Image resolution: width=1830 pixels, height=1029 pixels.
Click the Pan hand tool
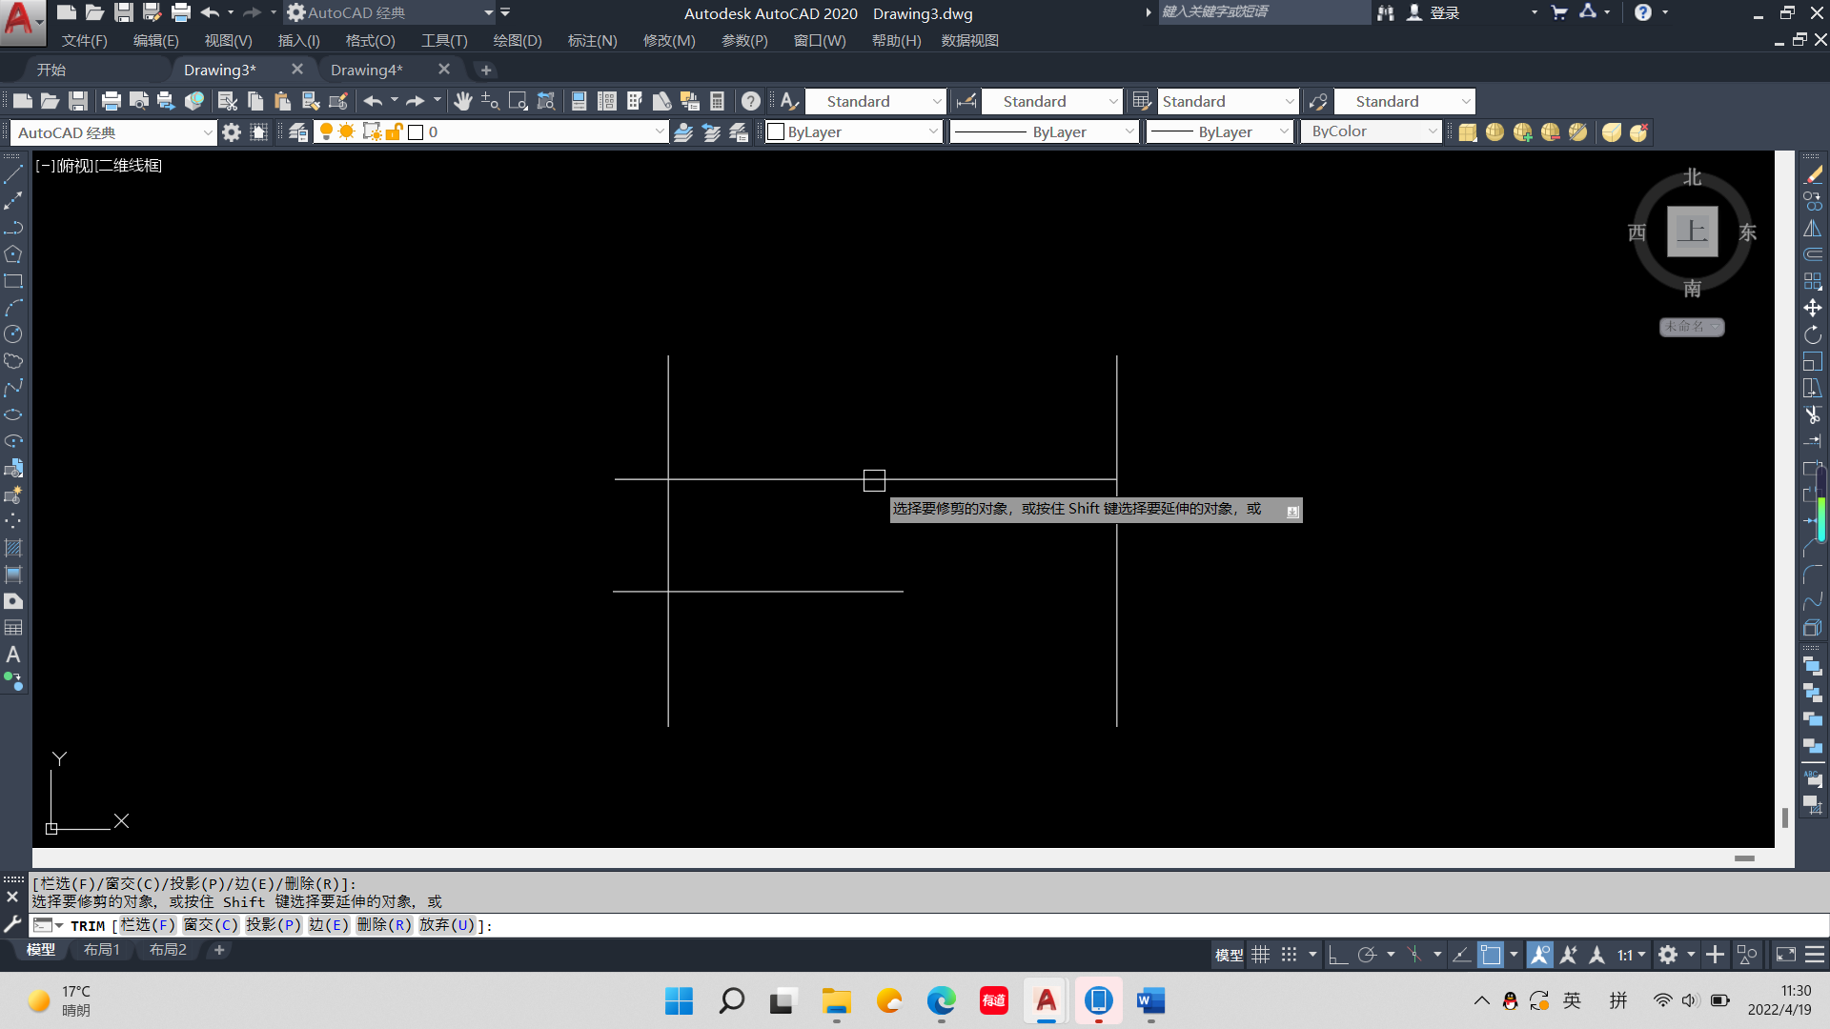[x=463, y=101]
